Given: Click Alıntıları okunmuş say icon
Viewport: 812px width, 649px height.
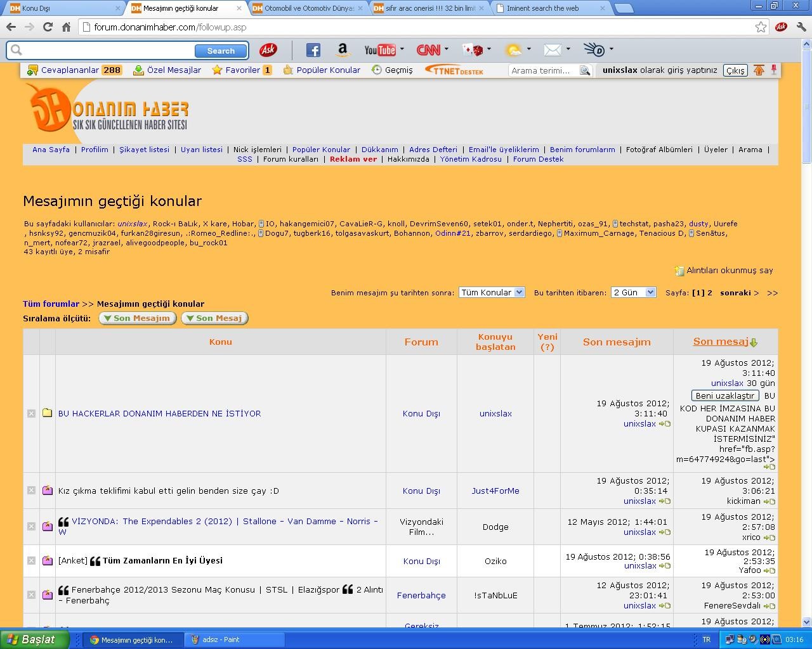Looking at the screenshot, I should 679,271.
